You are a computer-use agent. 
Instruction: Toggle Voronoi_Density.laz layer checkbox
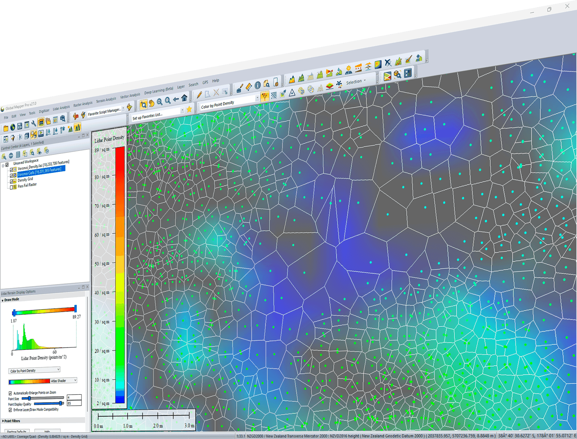11,169
